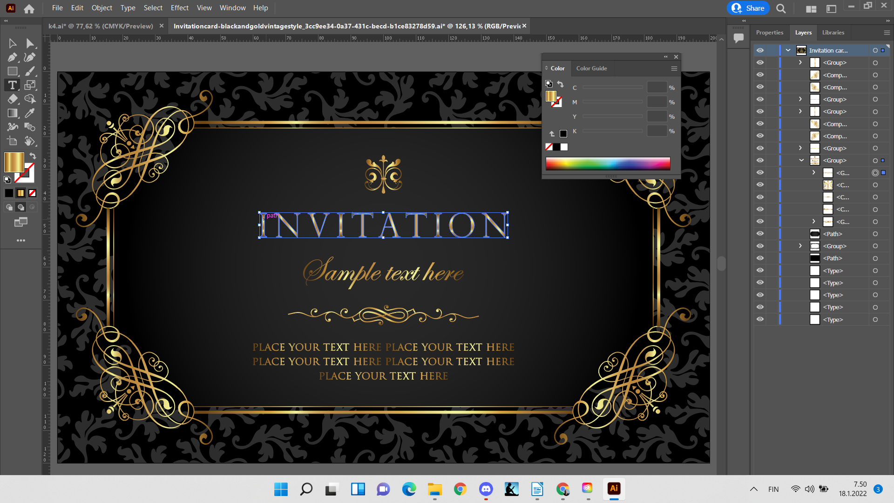Switch to Color Guide tab
This screenshot has width=894, height=503.
591,68
